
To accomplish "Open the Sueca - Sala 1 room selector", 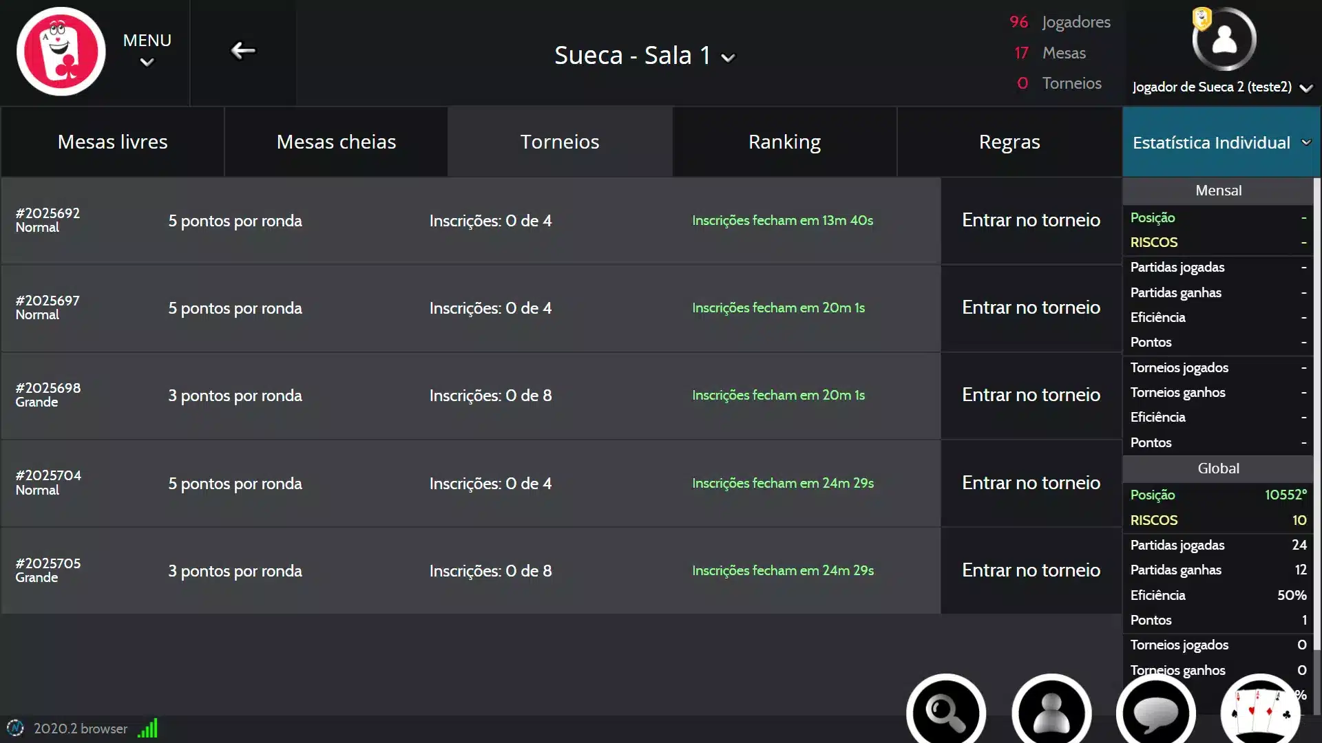I will 644,56.
